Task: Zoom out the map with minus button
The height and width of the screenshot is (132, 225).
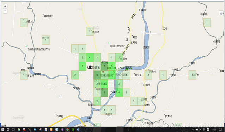Action: 5,11
